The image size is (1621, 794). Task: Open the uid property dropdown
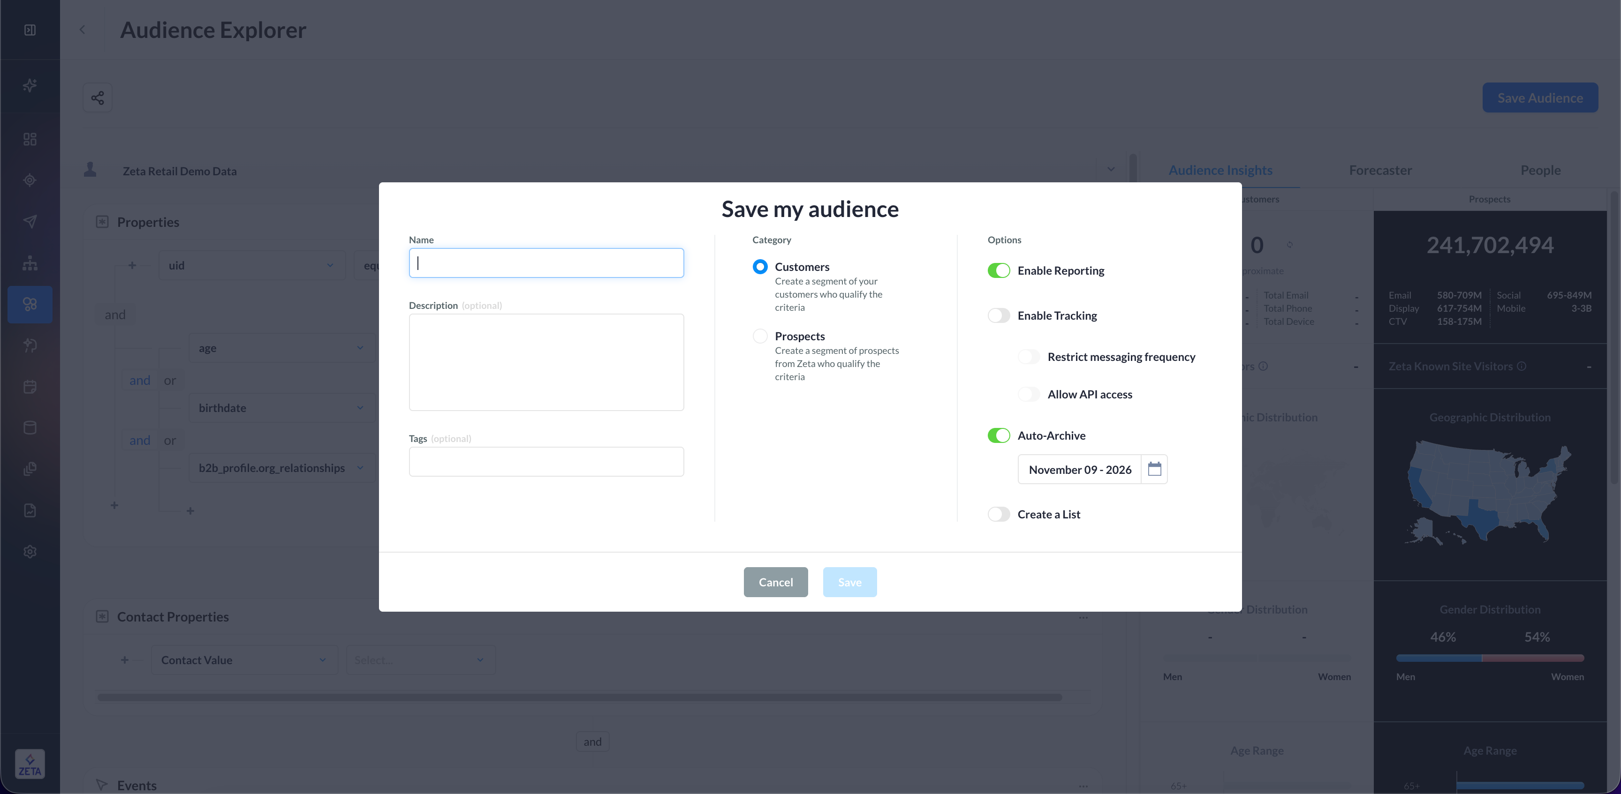pos(252,265)
